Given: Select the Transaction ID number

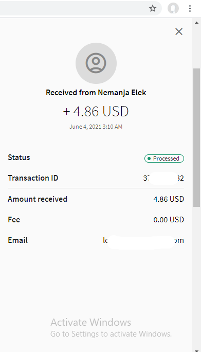Looking at the screenshot, I should (x=163, y=178).
